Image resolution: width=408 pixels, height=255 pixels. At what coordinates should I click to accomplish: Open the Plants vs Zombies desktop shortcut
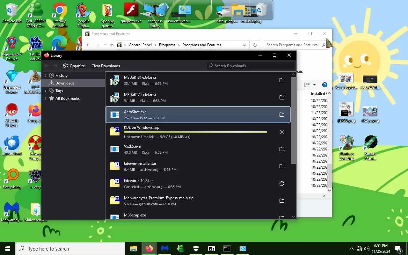pos(346,148)
